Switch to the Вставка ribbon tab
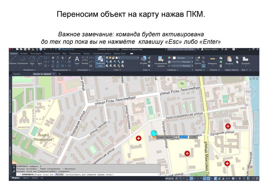This screenshot has width=262, height=185. (24, 53)
